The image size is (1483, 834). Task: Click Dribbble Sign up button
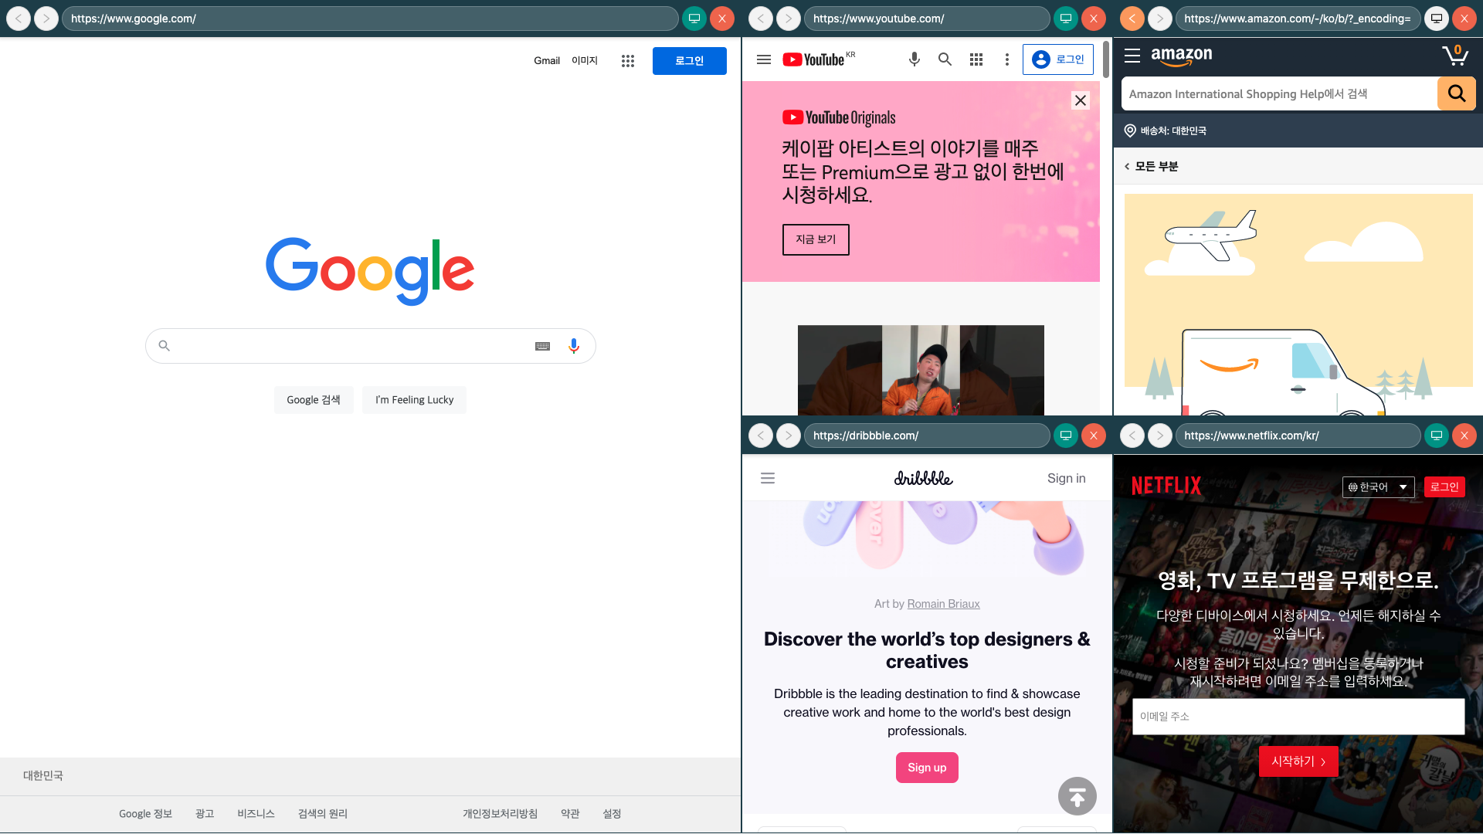coord(927,768)
